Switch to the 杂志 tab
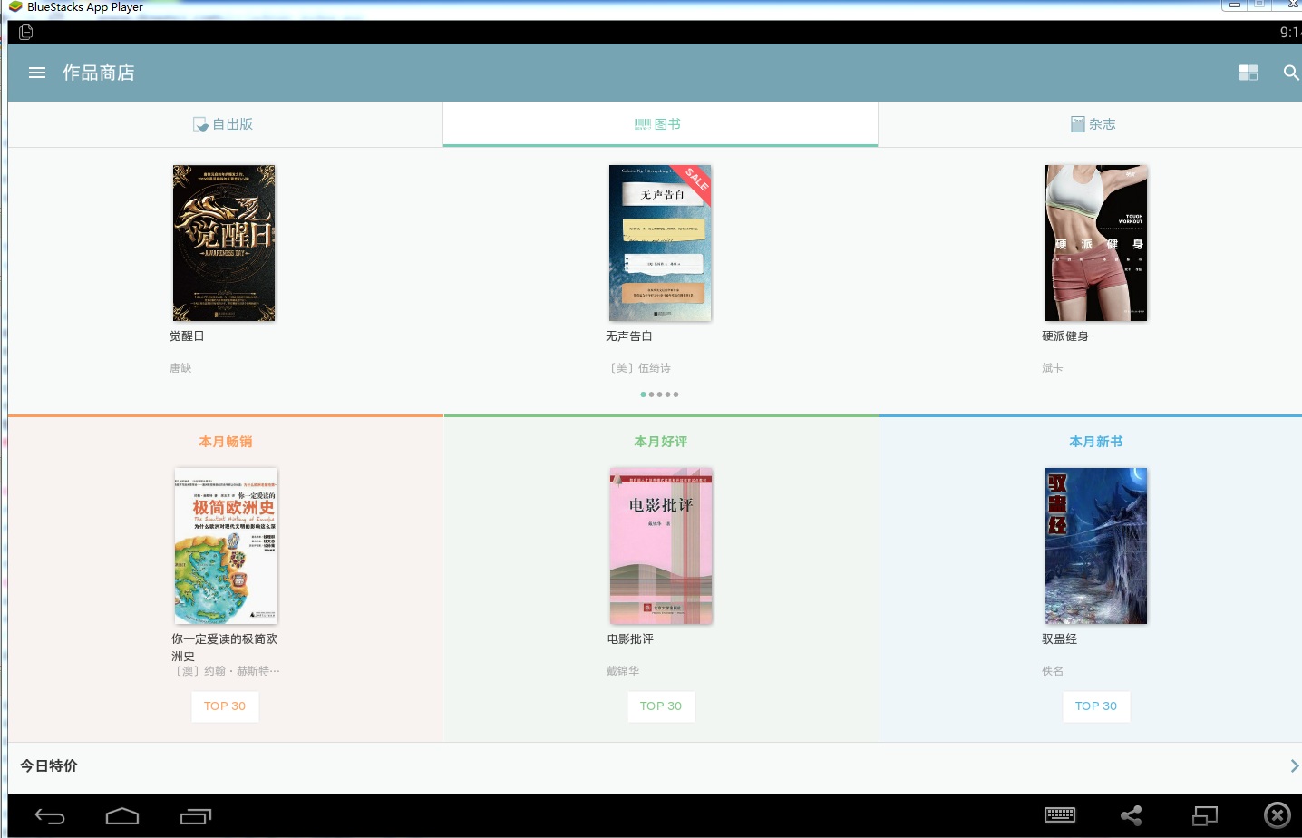The width and height of the screenshot is (1302, 838). pos(1093,123)
